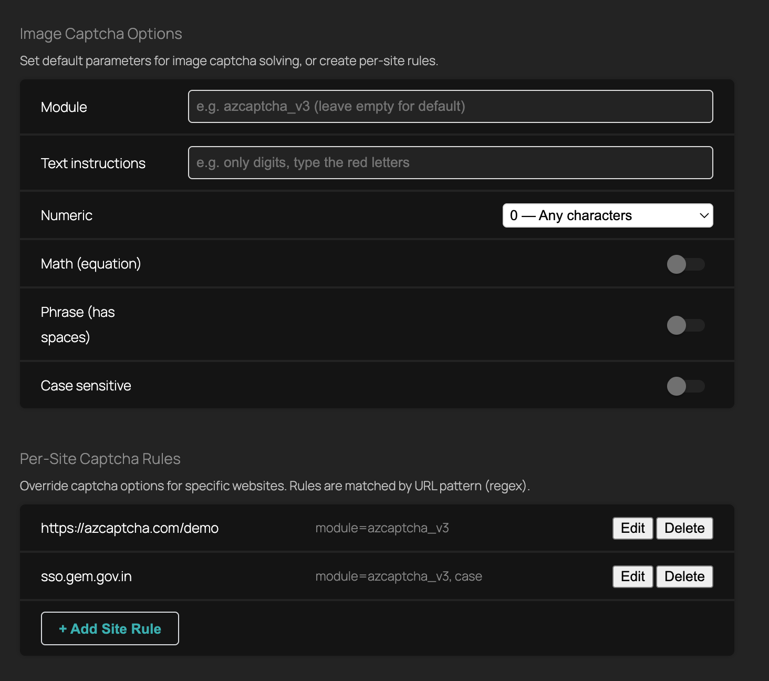
Task: Click the + Add Site Rule button
Action: [110, 628]
